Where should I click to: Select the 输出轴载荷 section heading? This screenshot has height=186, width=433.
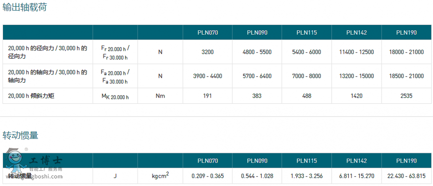(25, 8)
